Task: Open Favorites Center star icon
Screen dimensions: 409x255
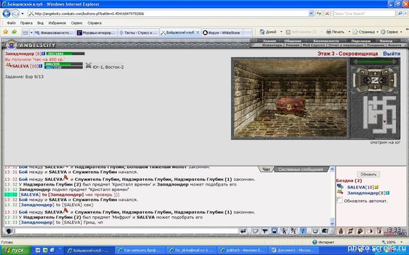Action: click(x=5, y=32)
